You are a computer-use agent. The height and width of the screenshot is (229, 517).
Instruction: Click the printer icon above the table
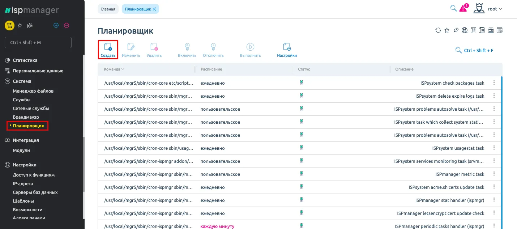tap(491, 30)
